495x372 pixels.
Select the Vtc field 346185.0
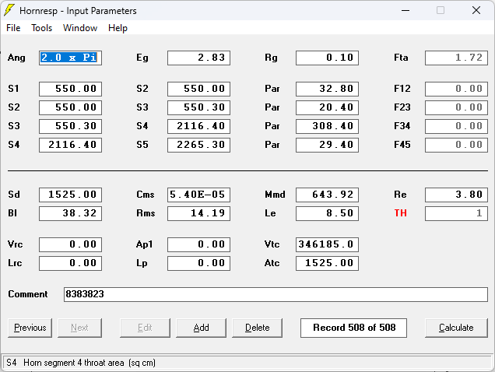(328, 244)
